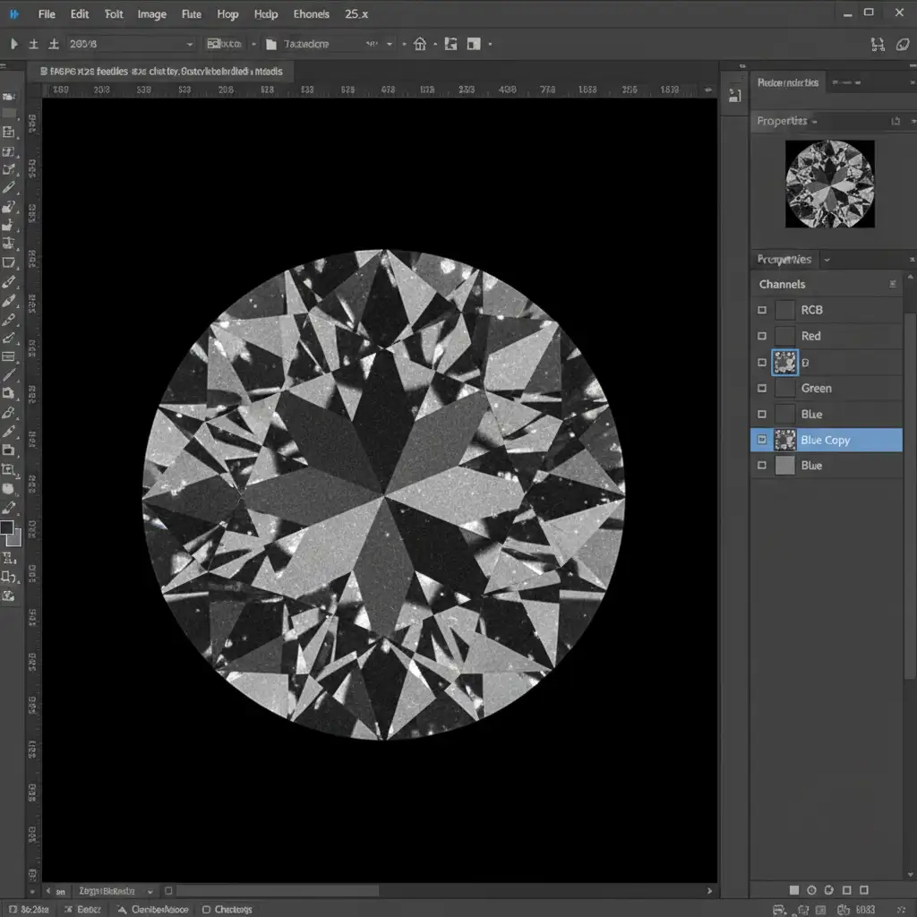Click the diamond preview thumbnail in Properties
This screenshot has height=917, width=917.
click(x=829, y=184)
